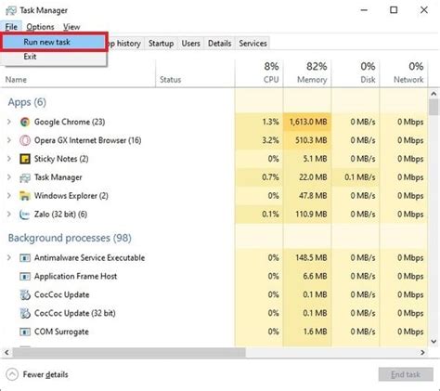440x391 pixels.
Task: Expand the Zalo (32 bit) process group
Action: pyautogui.click(x=9, y=214)
